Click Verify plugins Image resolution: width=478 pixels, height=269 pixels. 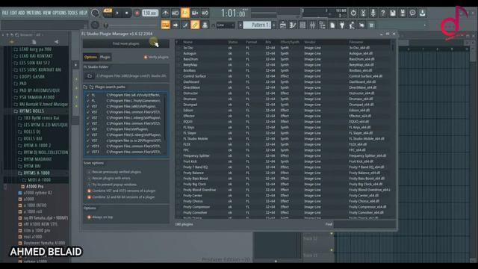pyautogui.click(x=156, y=57)
